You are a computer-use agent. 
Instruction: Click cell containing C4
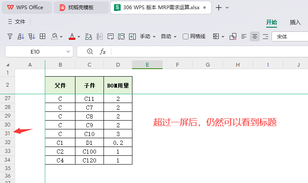coord(60,160)
